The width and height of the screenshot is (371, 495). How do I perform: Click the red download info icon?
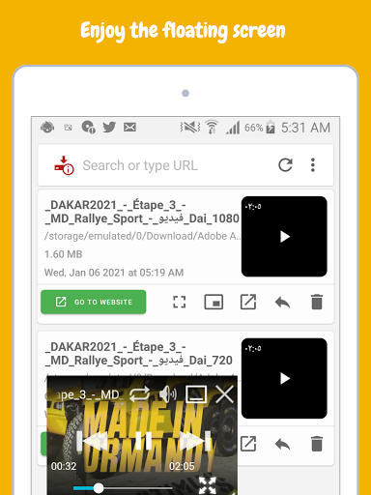tap(64, 165)
